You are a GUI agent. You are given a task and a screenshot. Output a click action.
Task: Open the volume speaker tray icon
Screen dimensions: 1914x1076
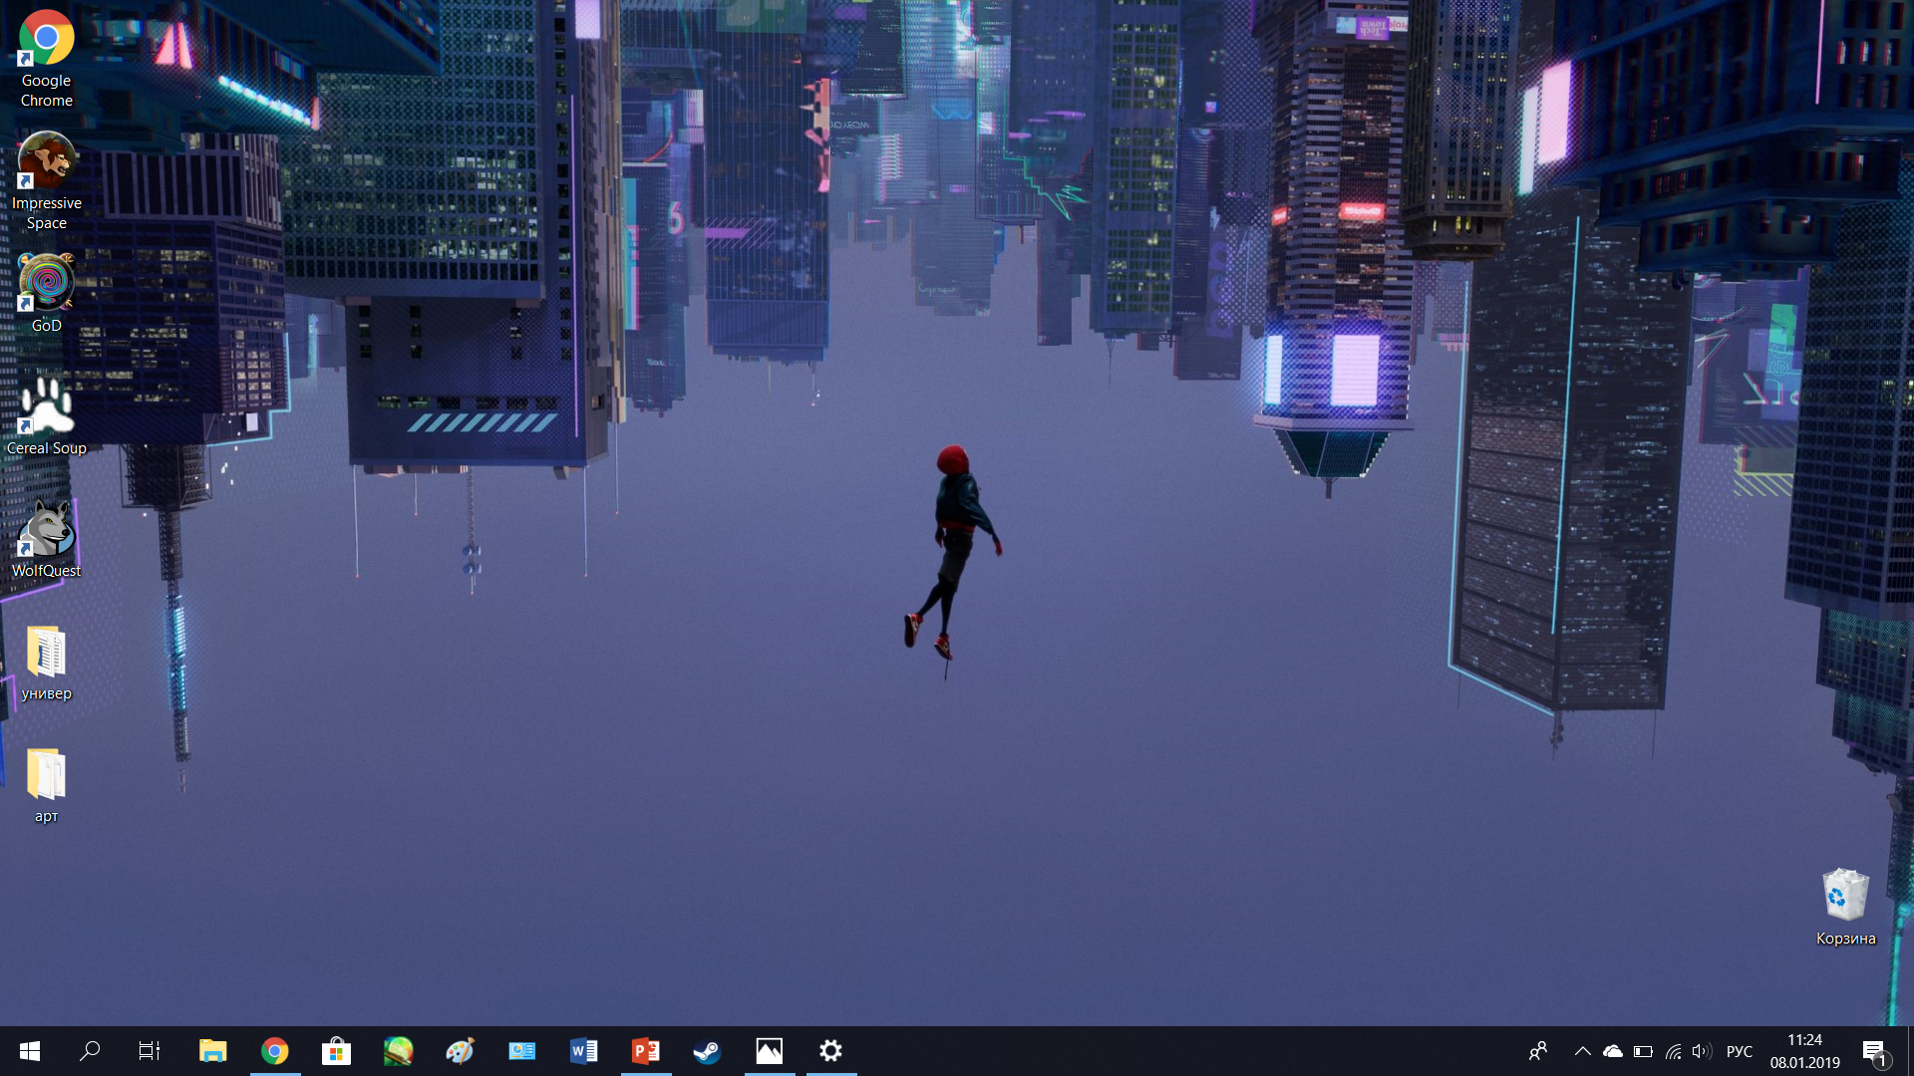coord(1702,1051)
